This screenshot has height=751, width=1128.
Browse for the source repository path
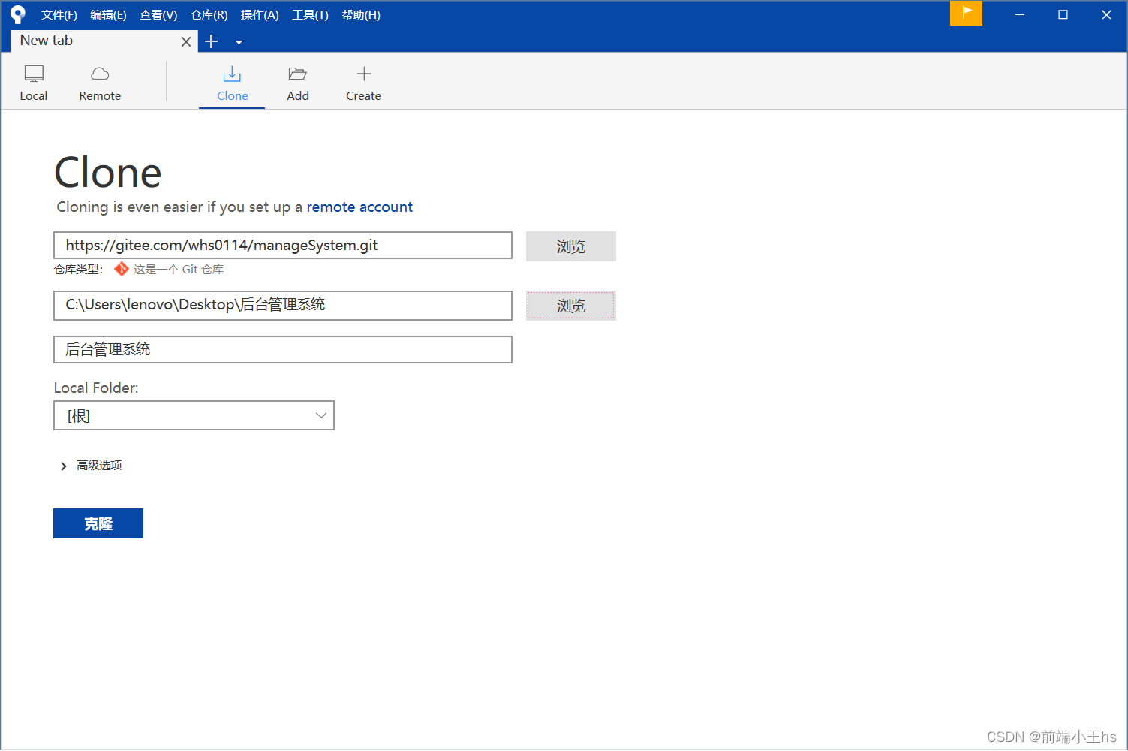(x=571, y=246)
